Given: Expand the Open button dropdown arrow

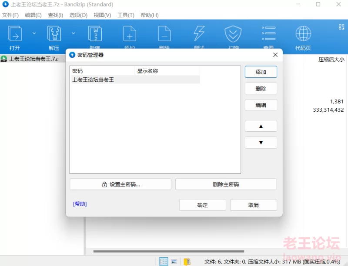Looking at the screenshot, I should pyautogui.click(x=34, y=33).
